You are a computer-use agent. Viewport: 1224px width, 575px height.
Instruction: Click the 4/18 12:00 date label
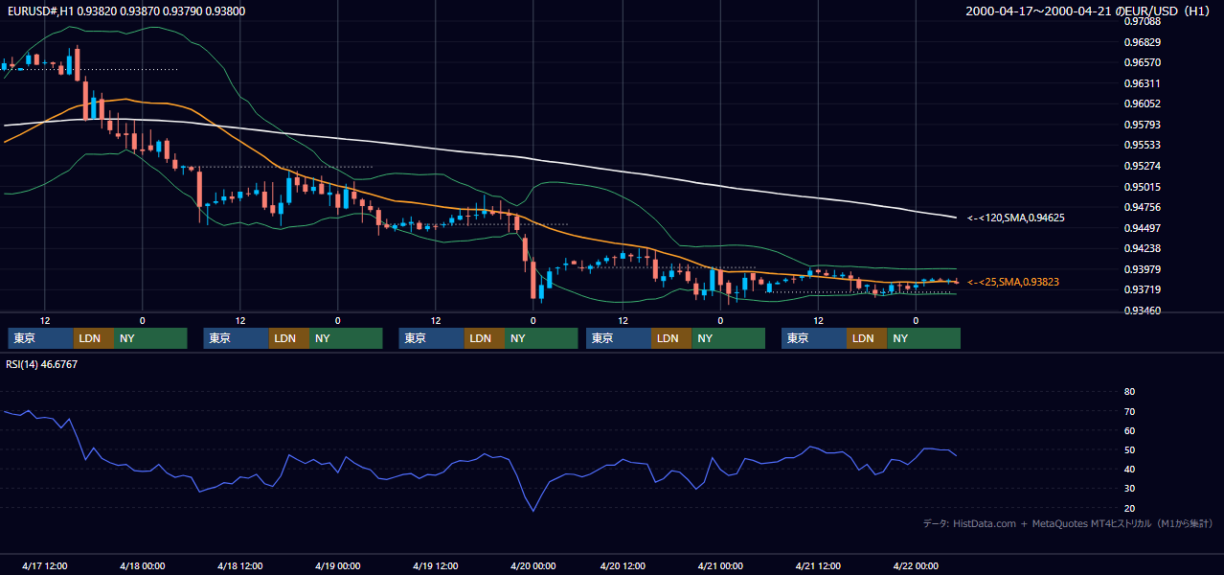click(239, 565)
